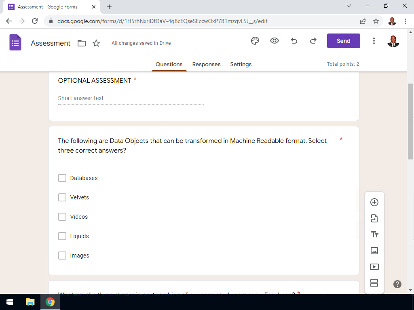Switch to the Questions tab
This screenshot has width=414, height=310.
pyautogui.click(x=169, y=64)
